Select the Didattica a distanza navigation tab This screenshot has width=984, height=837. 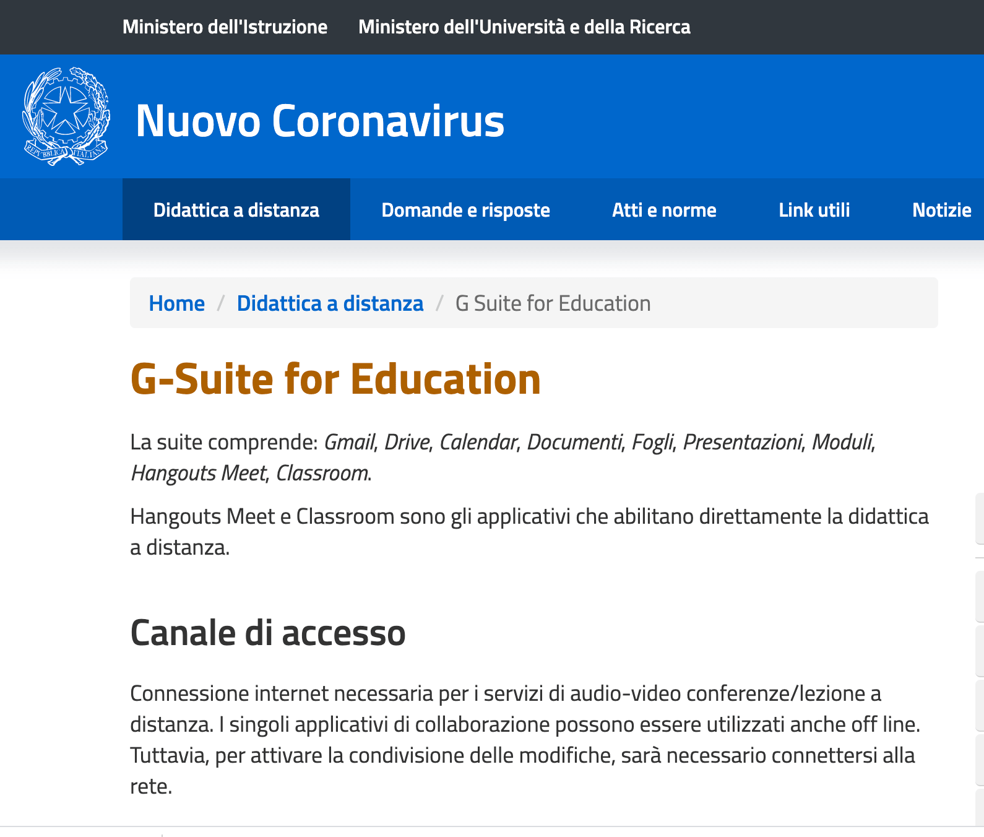(236, 210)
